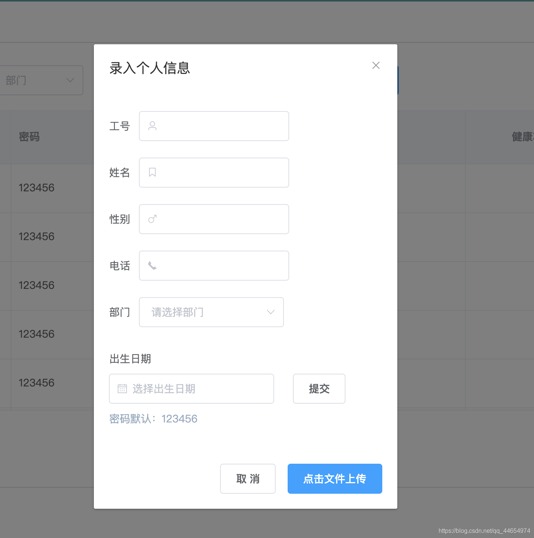This screenshot has width=534, height=538.
Task: Click the 密码 column header in the table
Action: 30,137
